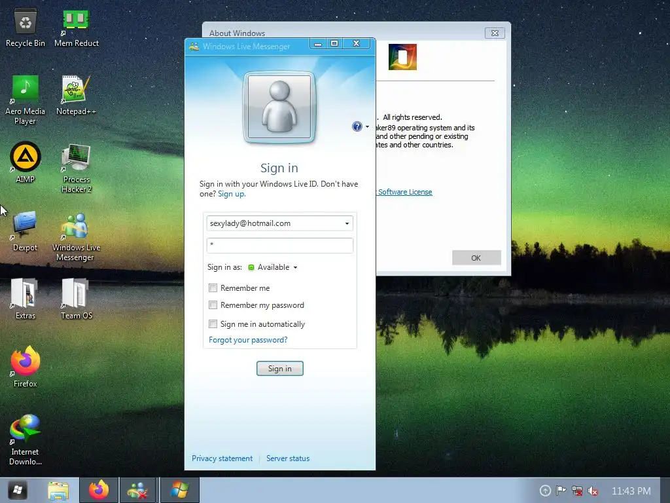This screenshot has height=503, width=670.
Task: Select Messenger taskbar button
Action: pos(137,490)
